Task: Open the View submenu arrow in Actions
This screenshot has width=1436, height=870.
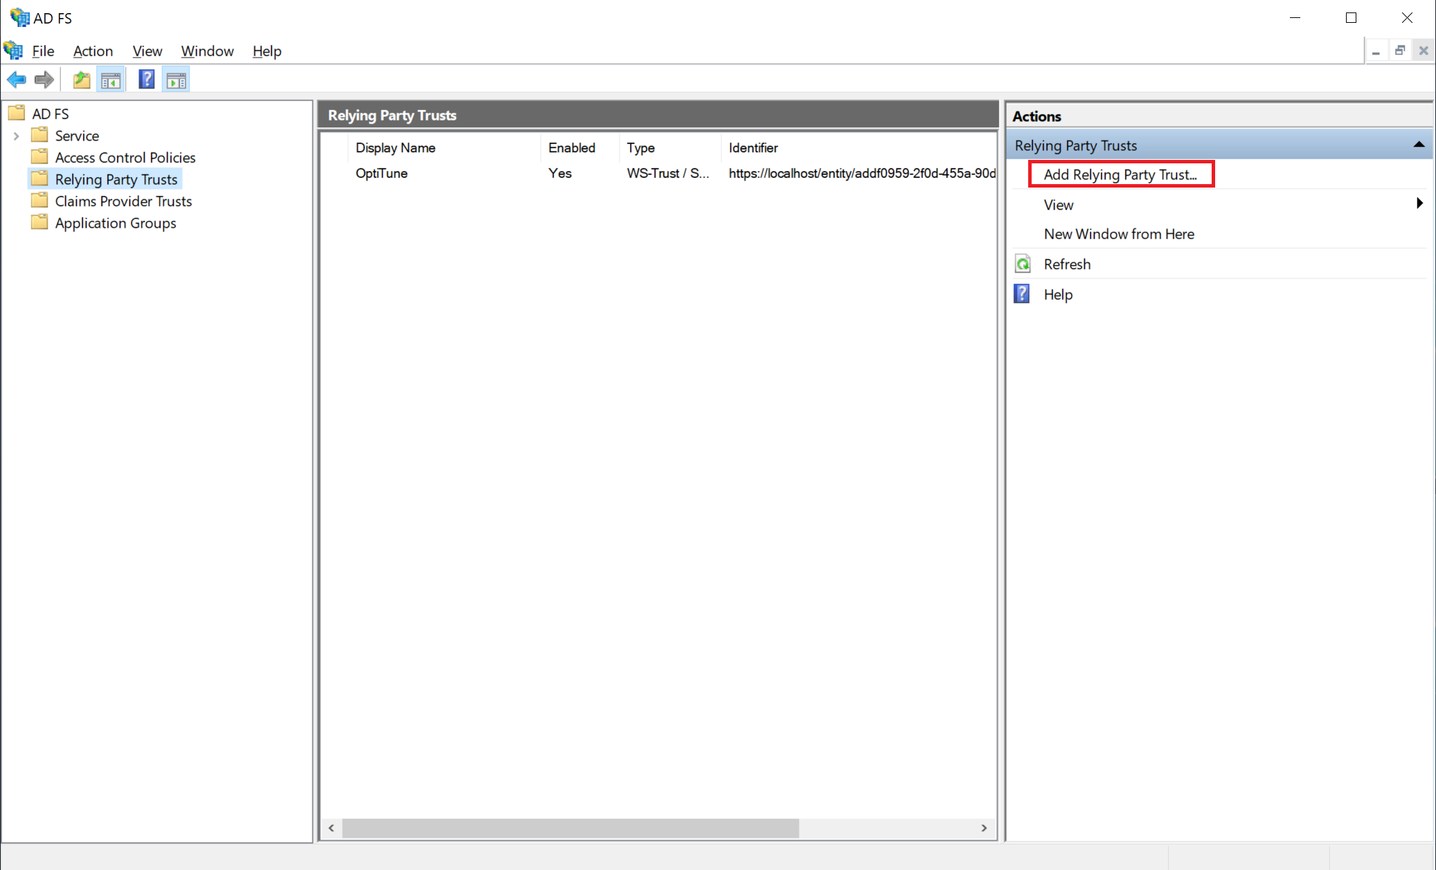Action: 1419,203
